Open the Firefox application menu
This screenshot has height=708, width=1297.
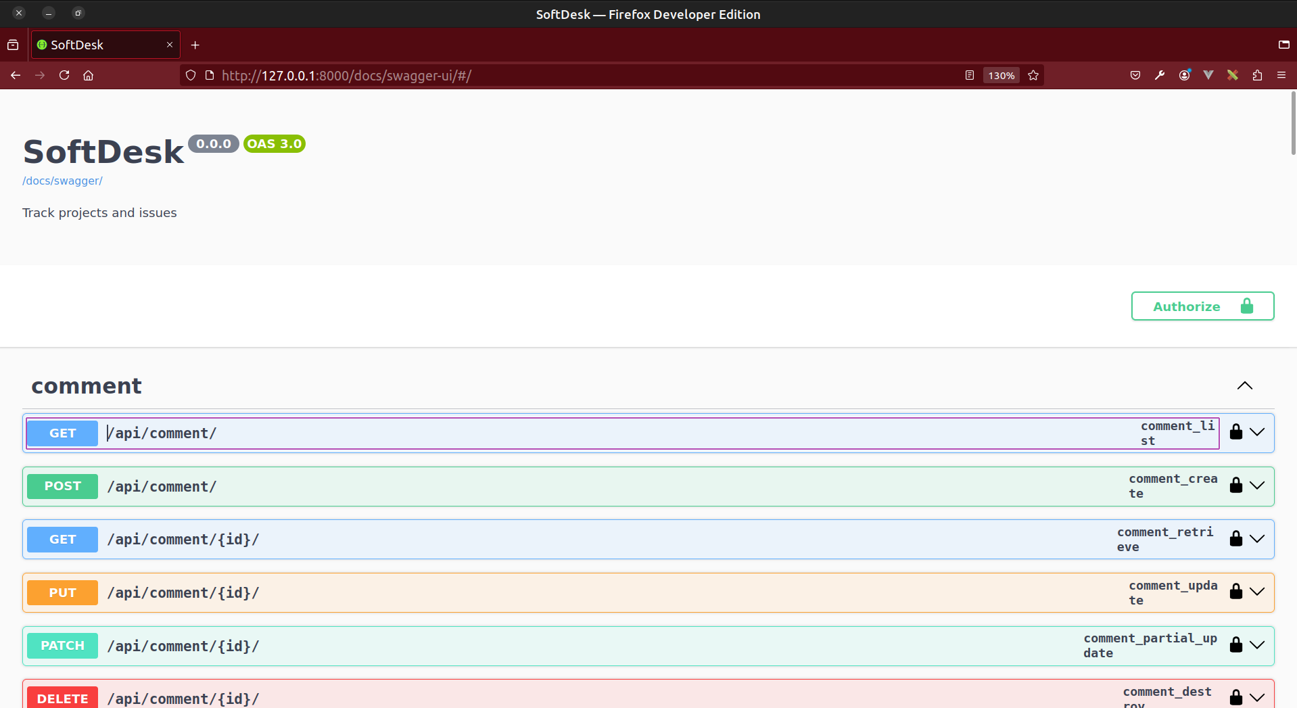click(x=1281, y=75)
